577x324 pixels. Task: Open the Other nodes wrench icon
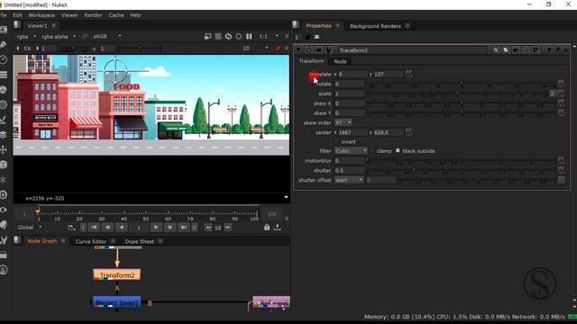pyautogui.click(x=4, y=240)
